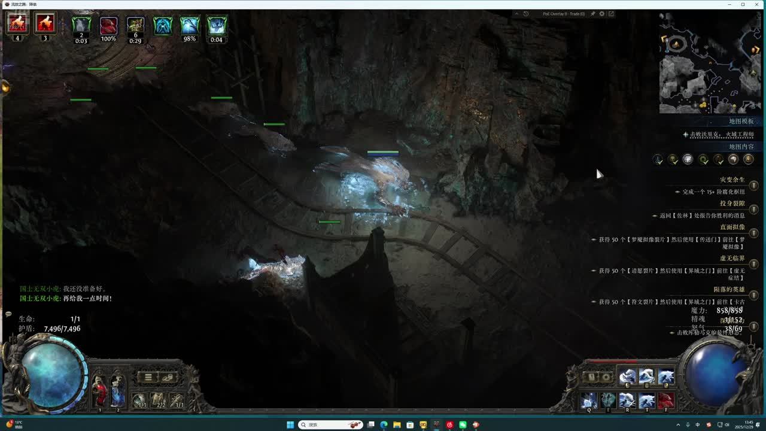The width and height of the screenshot is (766, 431).
Task: Click the first red buff icon showing 4
Action: coord(17,23)
